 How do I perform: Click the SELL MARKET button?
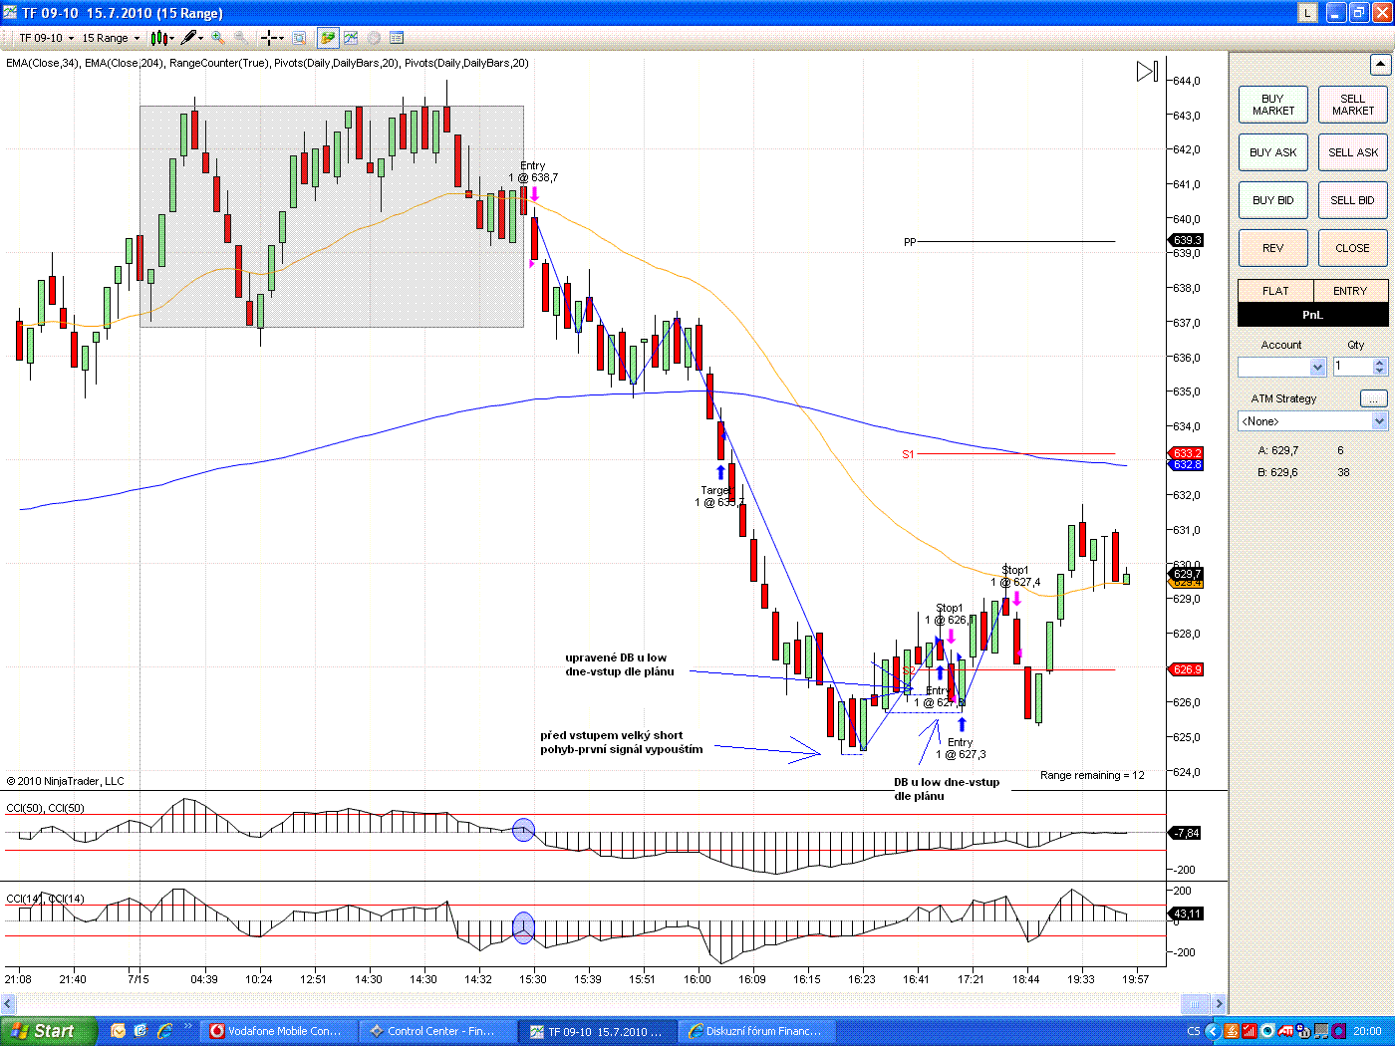pos(1353,105)
